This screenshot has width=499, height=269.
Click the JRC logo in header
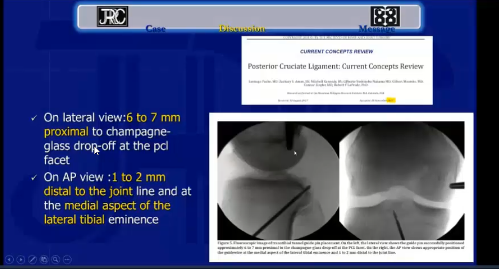click(112, 17)
